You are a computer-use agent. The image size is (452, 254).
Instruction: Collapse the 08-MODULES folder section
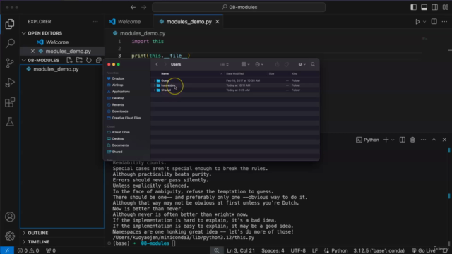point(24,60)
